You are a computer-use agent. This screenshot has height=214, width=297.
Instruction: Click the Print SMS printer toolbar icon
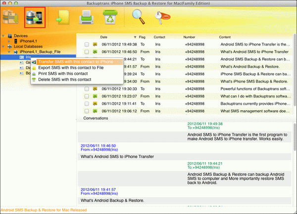[86, 17]
